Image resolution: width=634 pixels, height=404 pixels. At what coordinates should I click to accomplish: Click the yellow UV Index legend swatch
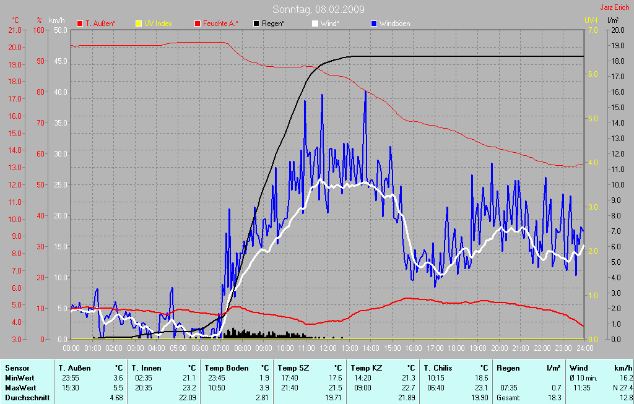pos(139,24)
